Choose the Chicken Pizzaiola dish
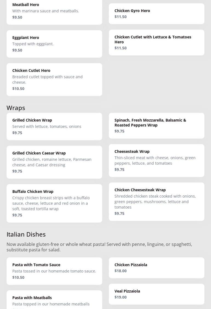 pyautogui.click(x=156, y=268)
